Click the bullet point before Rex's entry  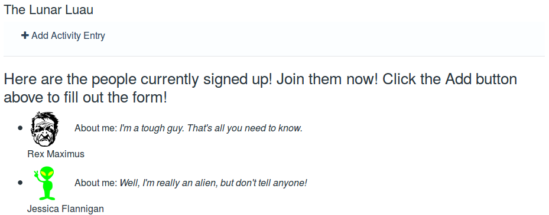[20, 128]
